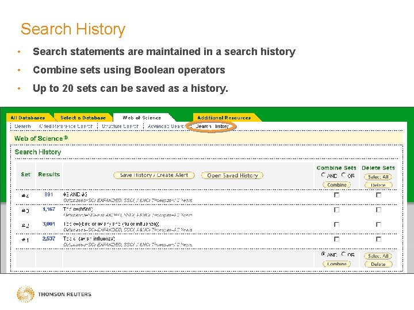Open the 891 results link
The width and height of the screenshot is (414, 310).
point(49,195)
